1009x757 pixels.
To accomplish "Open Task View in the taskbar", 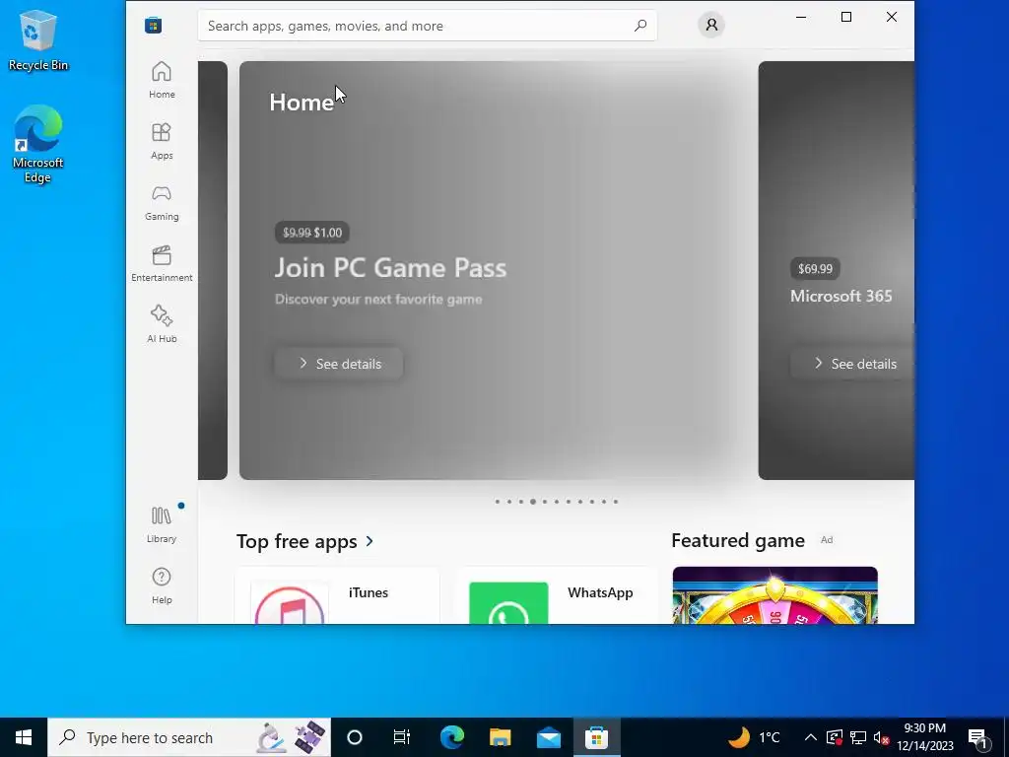I will coord(402,737).
